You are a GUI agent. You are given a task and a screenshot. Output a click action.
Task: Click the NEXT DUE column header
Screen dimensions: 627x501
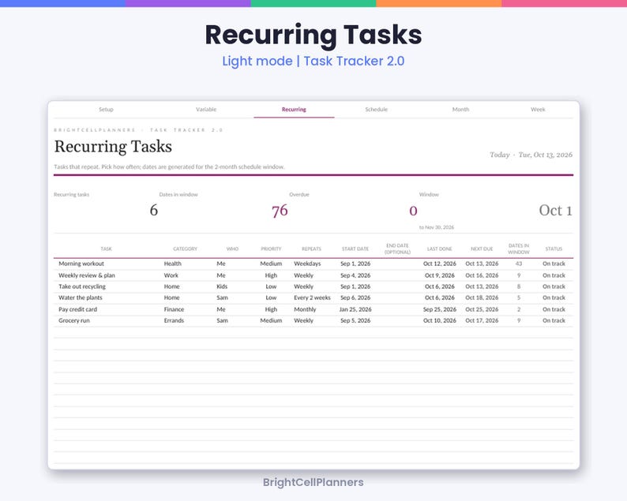tap(482, 249)
